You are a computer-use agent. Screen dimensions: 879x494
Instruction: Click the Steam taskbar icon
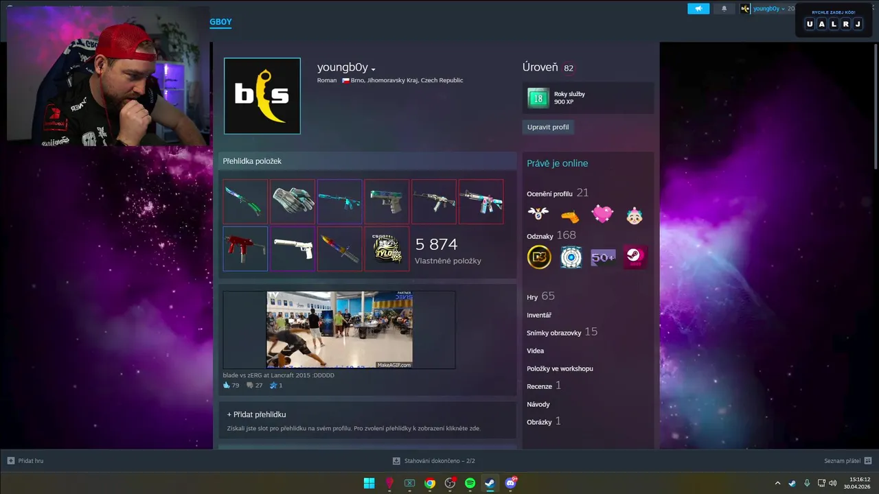click(x=490, y=483)
